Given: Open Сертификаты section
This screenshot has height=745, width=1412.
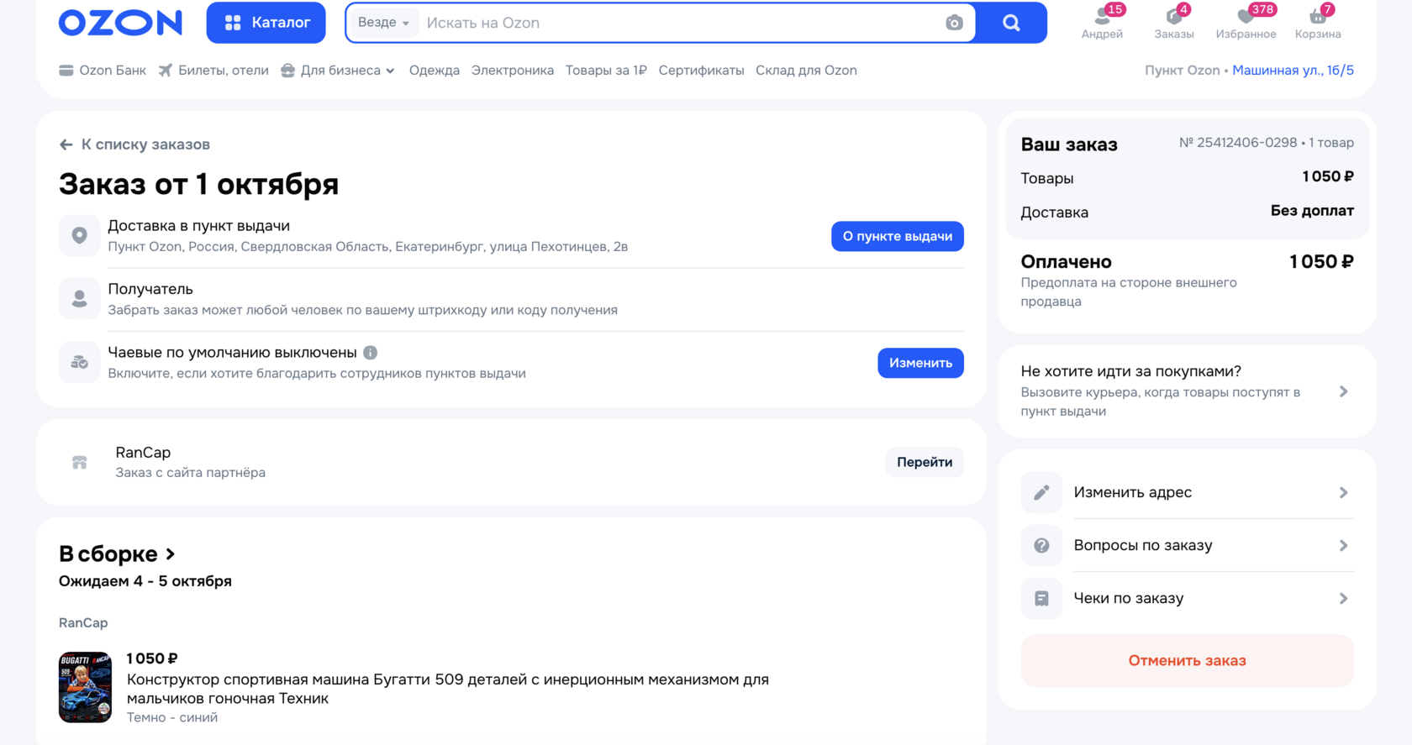Looking at the screenshot, I should tap(701, 71).
